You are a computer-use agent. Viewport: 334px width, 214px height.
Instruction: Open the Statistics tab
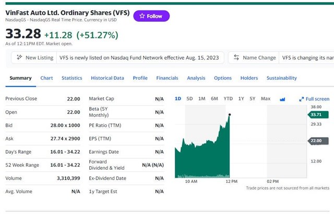(x=72, y=78)
